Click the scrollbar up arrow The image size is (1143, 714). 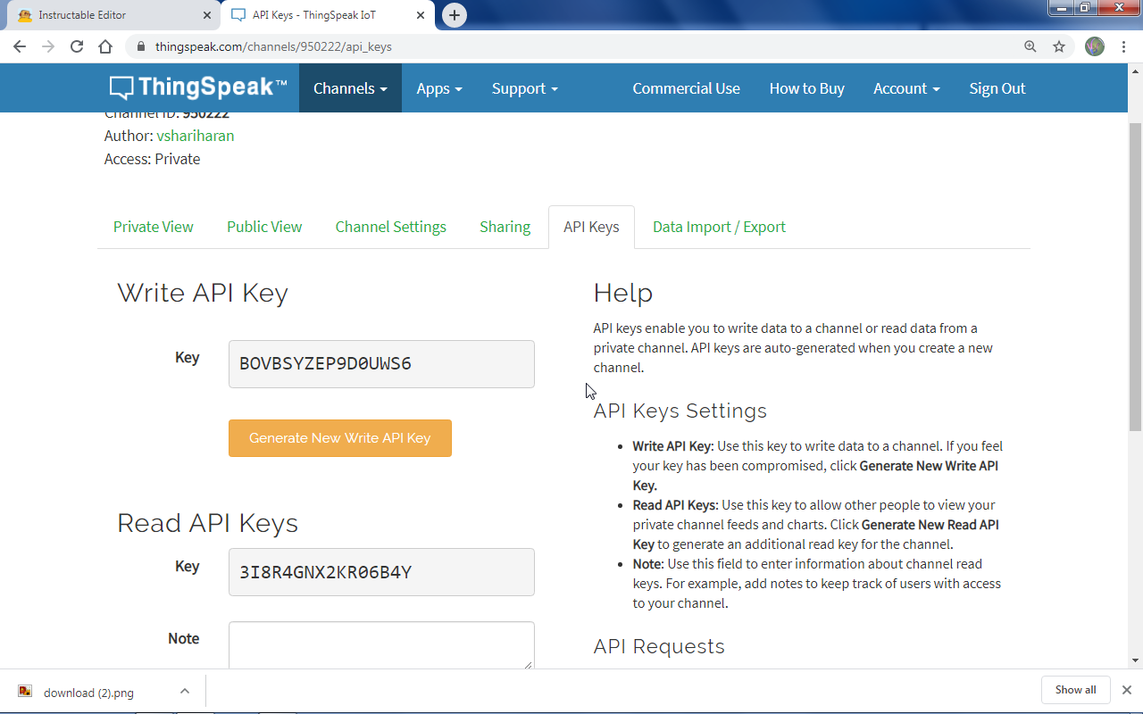pyautogui.click(x=1136, y=71)
